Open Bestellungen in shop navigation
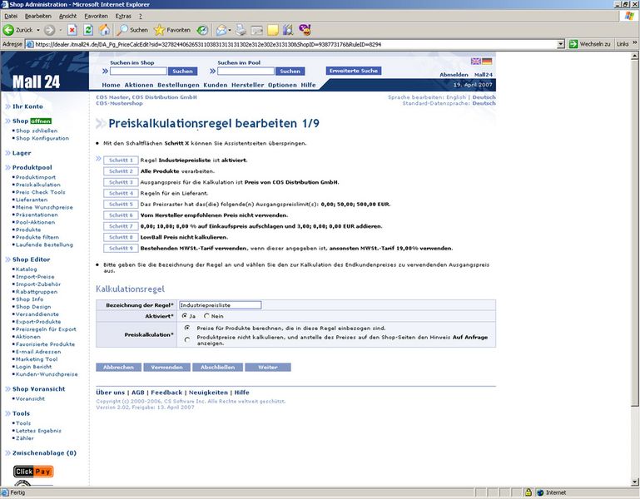Image resolution: width=640 pixels, height=499 pixels. point(178,85)
